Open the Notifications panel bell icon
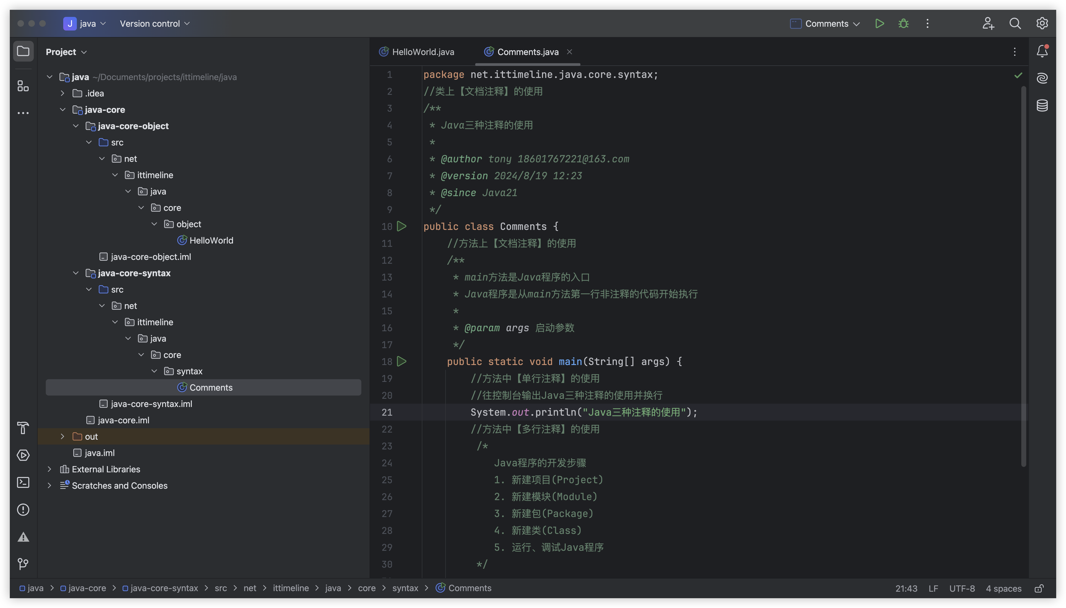Viewport: 1066px width, 608px height. [x=1042, y=51]
